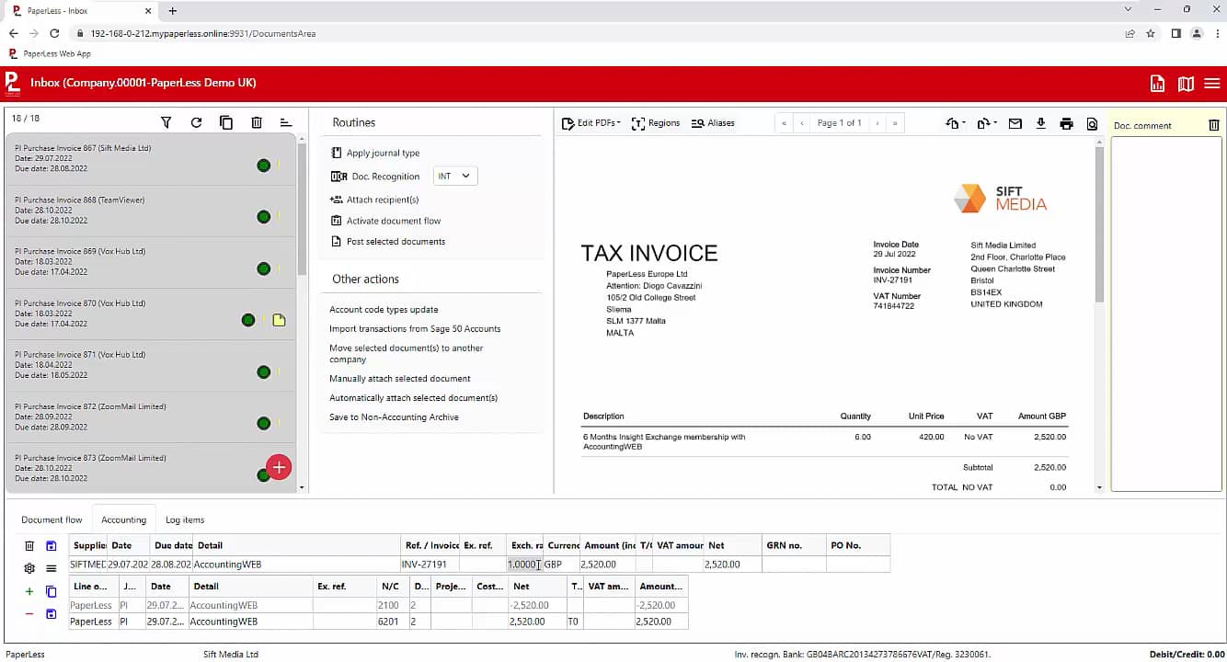Screen dimensions: 1227x662
Task: Go to first PDF page
Action: tap(784, 123)
